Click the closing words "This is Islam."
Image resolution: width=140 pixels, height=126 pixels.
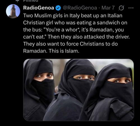[64, 51]
